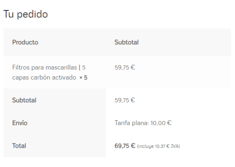
Task: Click 'capas carbón activado' product text
Action: click(44, 78)
